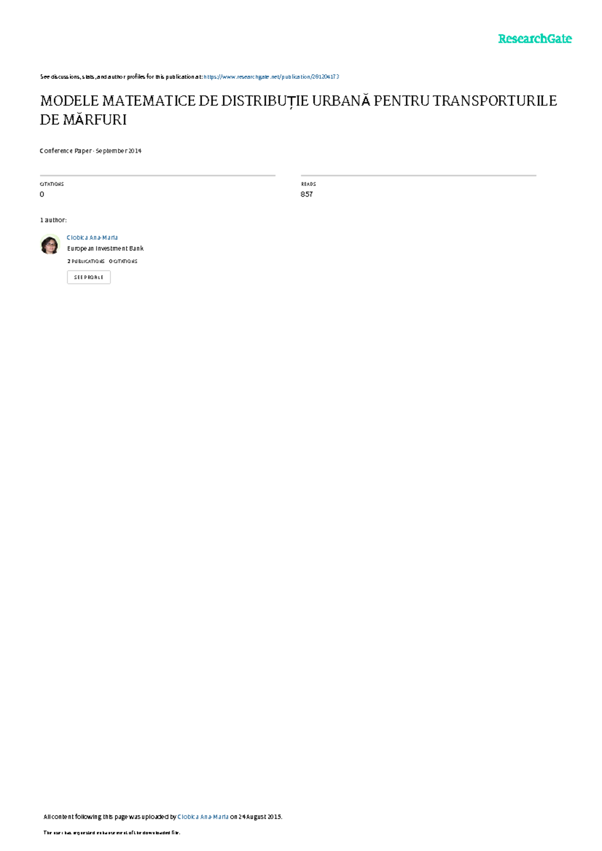Click the 0 CITATIONS stat under the author
Screen dimensions: 602x851
pos(123,261)
